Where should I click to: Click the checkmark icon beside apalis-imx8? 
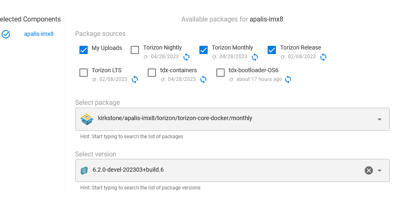pyautogui.click(x=6, y=34)
